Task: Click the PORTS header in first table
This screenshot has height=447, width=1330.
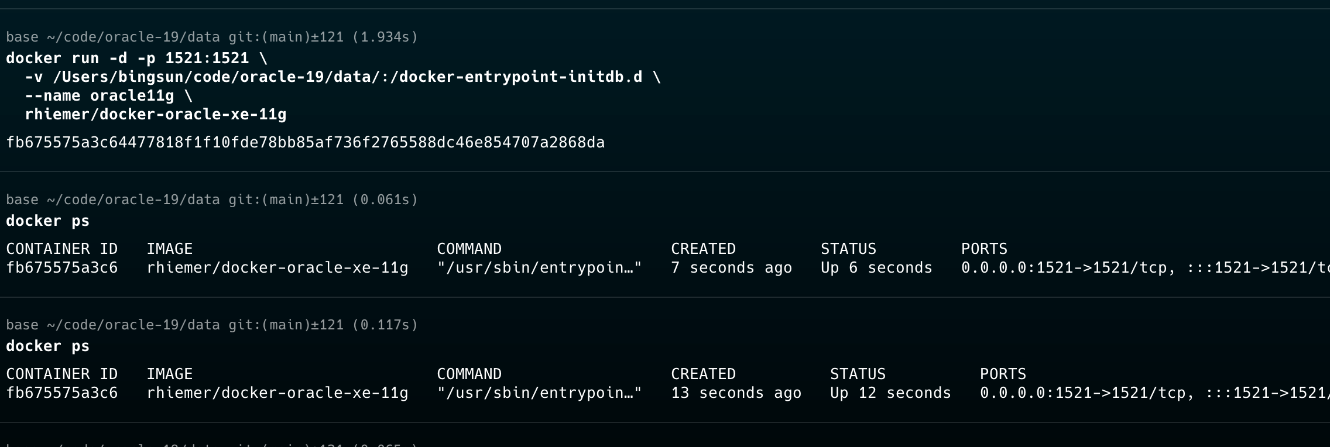Action: click(985, 249)
